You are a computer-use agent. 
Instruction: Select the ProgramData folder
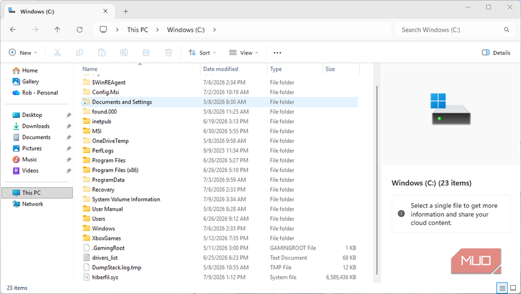219,180
